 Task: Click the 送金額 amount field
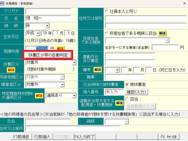(x=166, y=47)
